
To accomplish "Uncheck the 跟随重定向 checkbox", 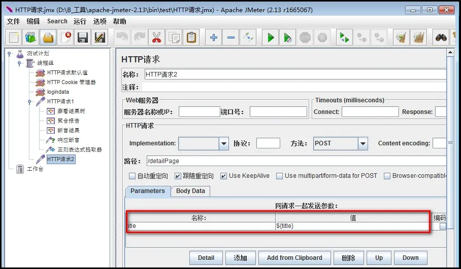I will [x=178, y=176].
